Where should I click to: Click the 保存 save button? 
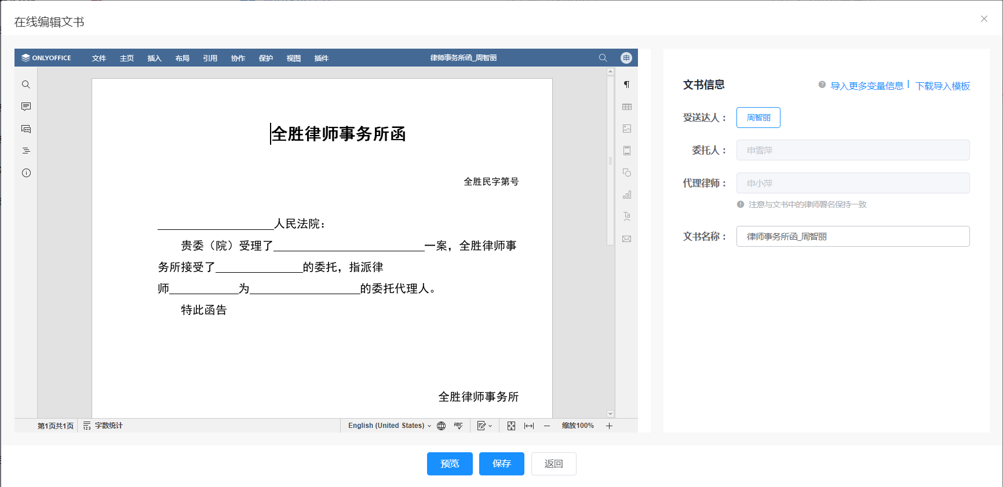(502, 464)
